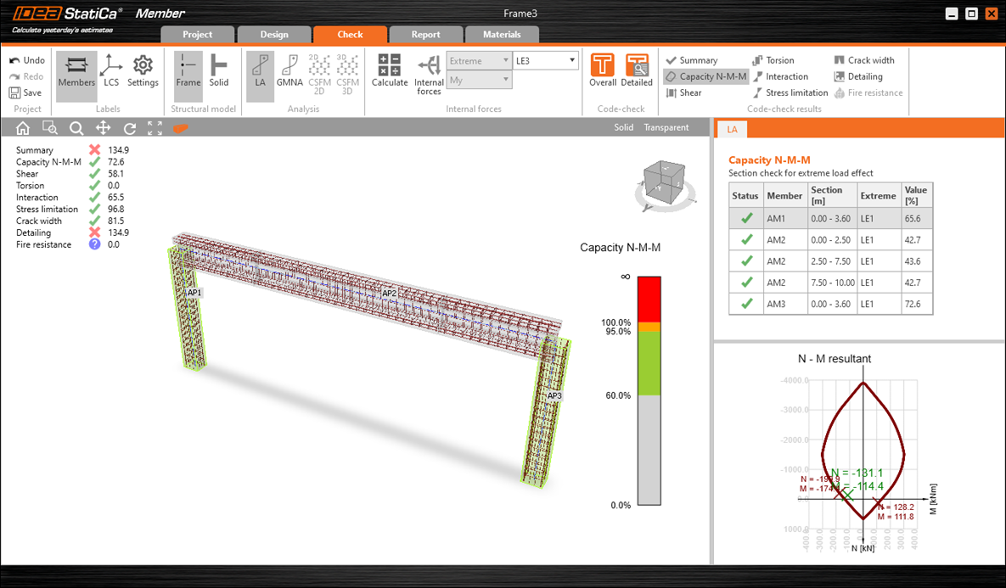Run the Detailed code-check

637,70
